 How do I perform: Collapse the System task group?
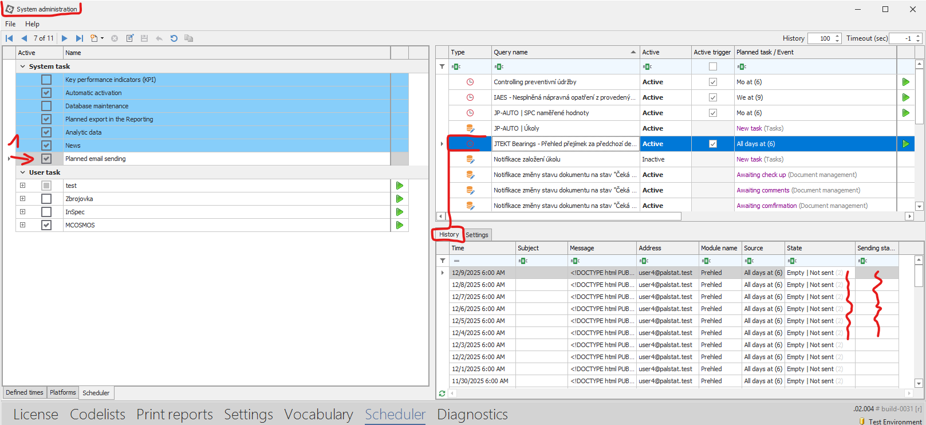coord(23,66)
